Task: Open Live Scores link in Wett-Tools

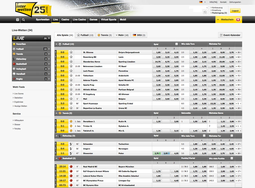Action: coord(19,94)
